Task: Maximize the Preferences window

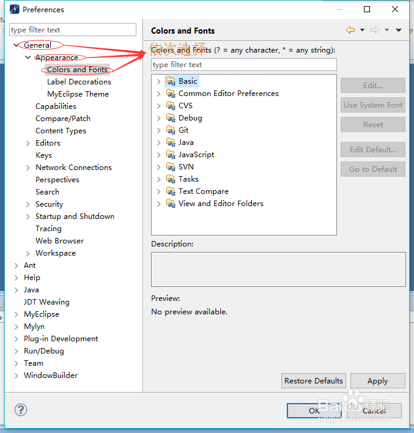Action: click(x=367, y=9)
